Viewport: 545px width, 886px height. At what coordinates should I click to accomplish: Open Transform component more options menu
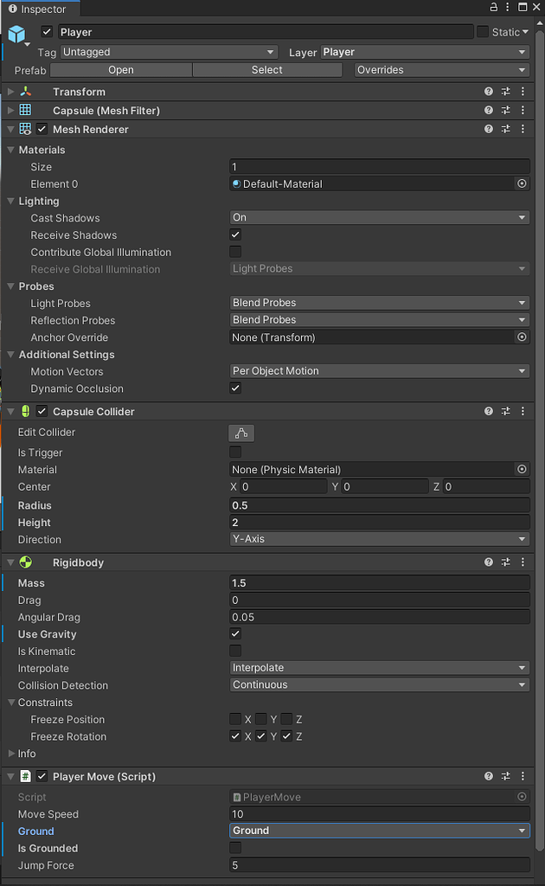(523, 92)
